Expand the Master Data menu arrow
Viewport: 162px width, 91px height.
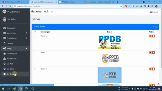(x=26, y=33)
